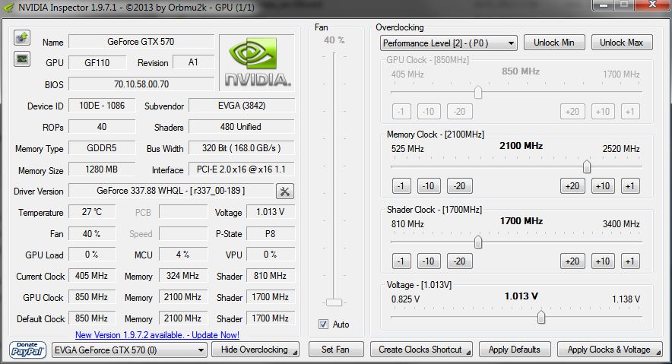Increase Memory Clock by 10 MHz
The width and height of the screenshot is (672, 364).
[603, 186]
